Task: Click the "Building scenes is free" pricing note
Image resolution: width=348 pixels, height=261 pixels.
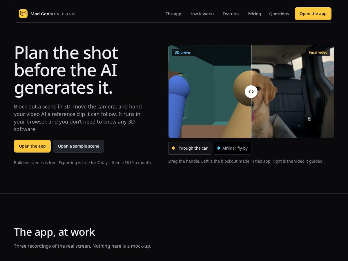Action: [83, 163]
